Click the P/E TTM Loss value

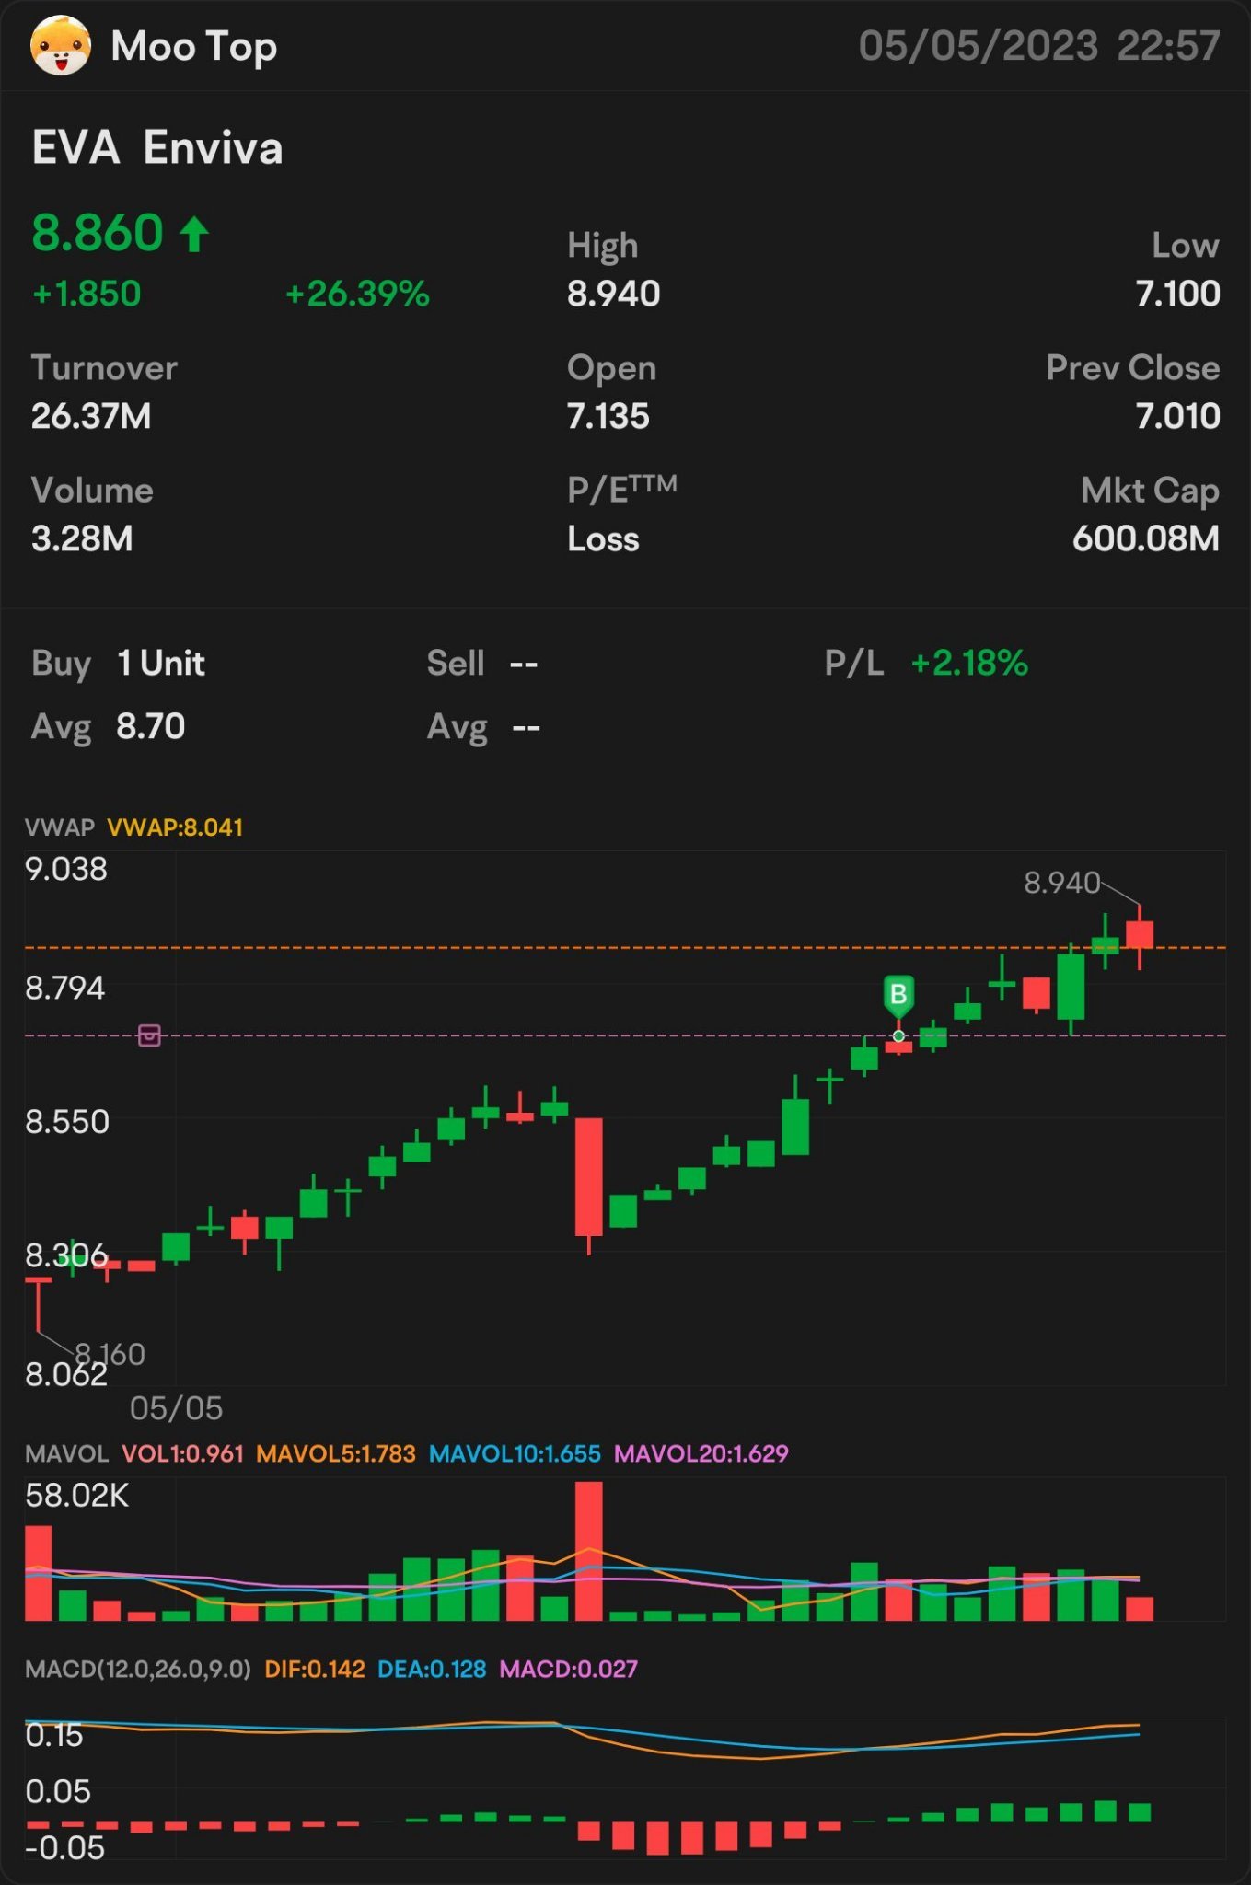click(x=603, y=538)
